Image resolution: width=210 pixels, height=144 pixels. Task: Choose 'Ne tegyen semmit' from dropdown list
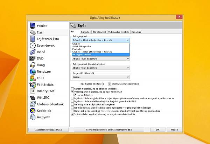101,55
